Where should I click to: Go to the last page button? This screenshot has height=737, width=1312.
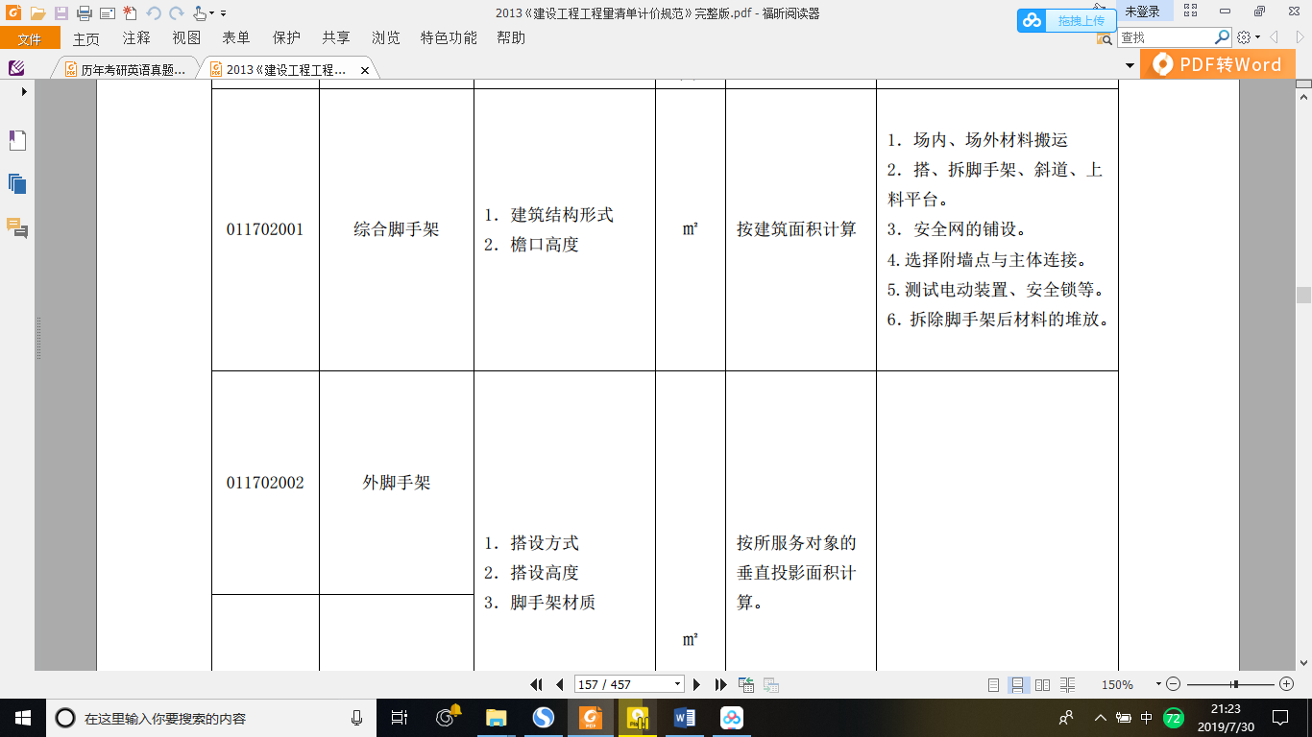click(720, 684)
